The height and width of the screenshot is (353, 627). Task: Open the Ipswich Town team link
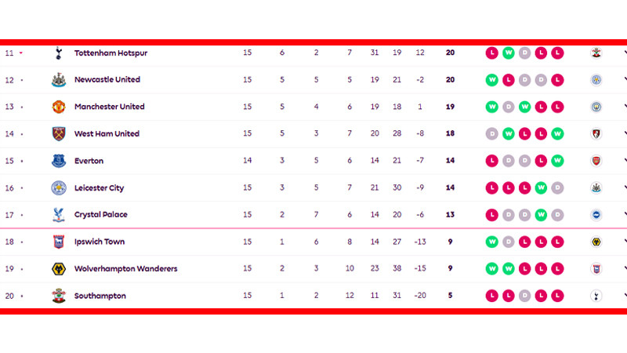pyautogui.click(x=100, y=242)
